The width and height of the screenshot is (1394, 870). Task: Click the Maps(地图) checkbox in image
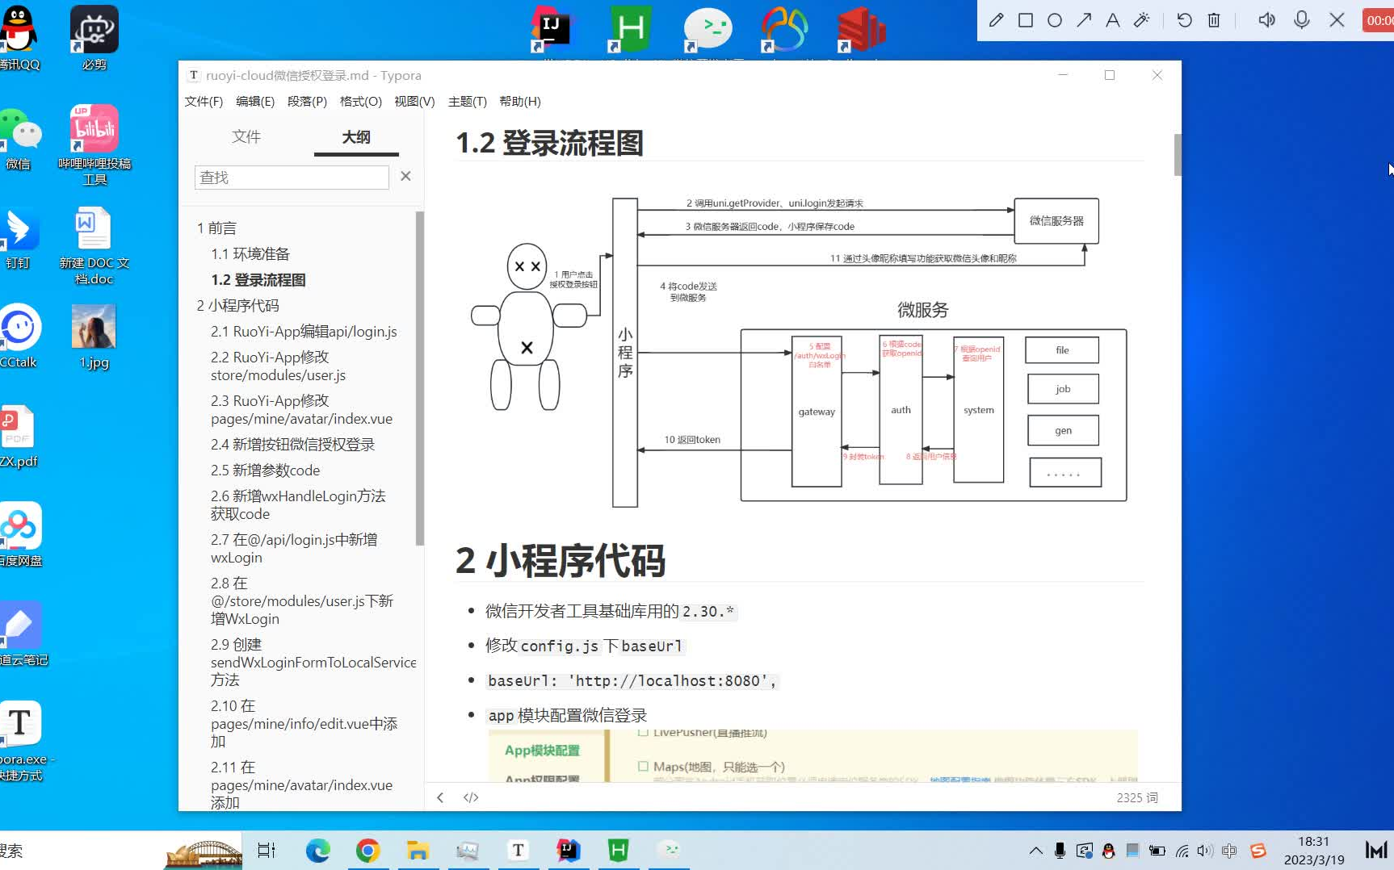pyautogui.click(x=643, y=766)
